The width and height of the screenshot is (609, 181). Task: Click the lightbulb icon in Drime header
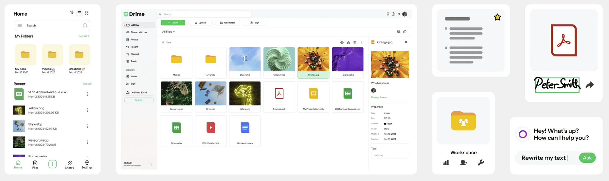388,14
